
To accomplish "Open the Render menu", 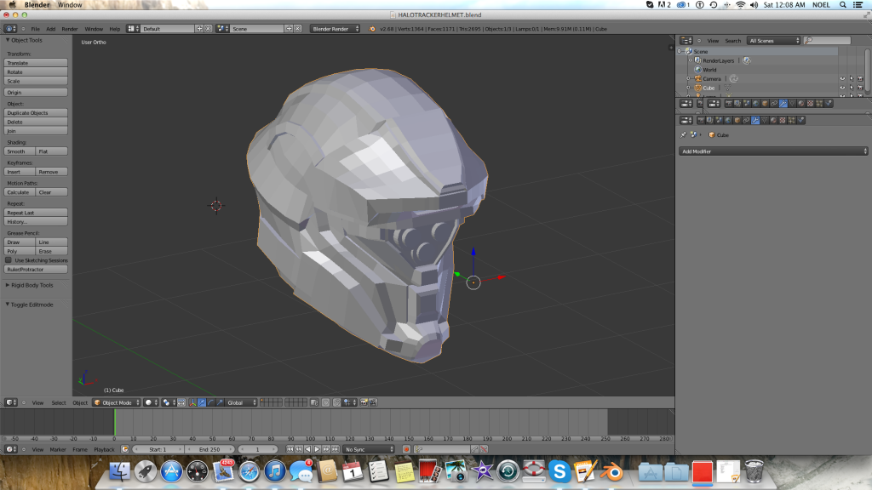I will tap(70, 29).
